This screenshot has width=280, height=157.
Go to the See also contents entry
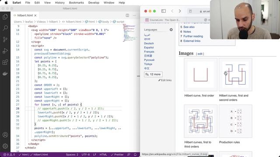[189, 27]
